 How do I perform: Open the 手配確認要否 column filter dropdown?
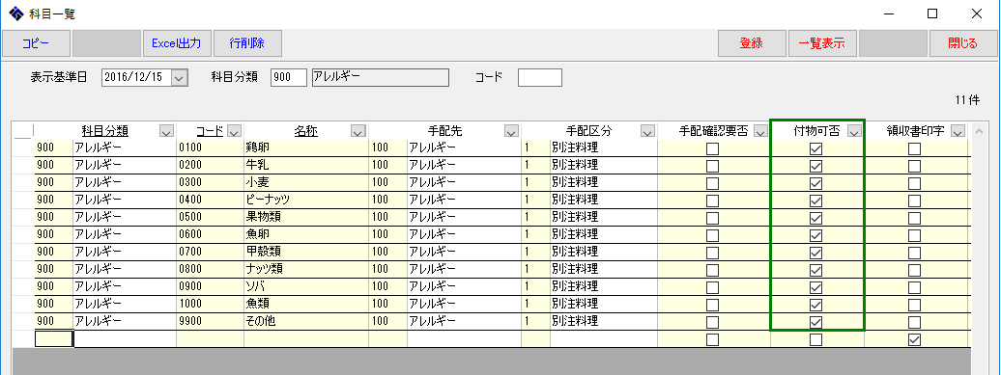(759, 131)
